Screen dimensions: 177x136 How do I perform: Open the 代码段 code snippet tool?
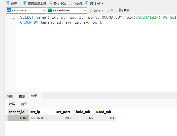click(x=70, y=3)
